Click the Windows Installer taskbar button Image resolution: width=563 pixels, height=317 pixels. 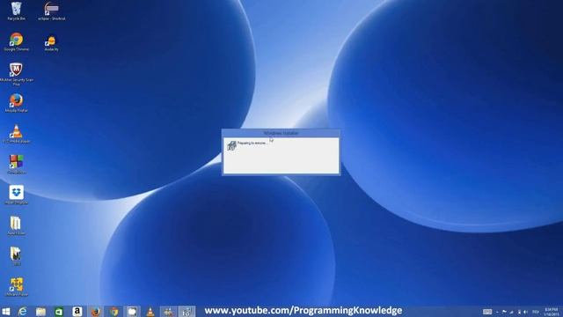[186, 312]
